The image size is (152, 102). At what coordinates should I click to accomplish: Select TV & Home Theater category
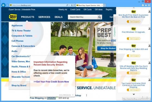point(21,31)
